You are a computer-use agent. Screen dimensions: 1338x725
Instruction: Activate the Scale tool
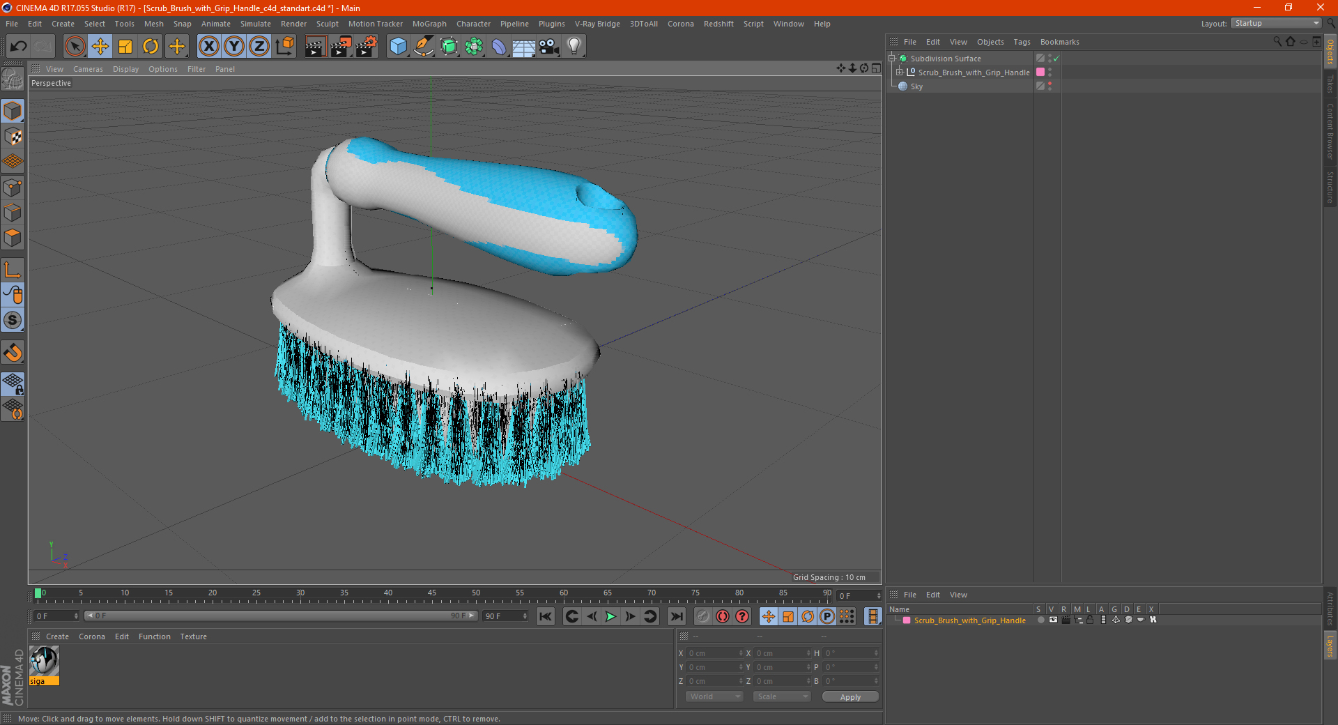[125, 47]
